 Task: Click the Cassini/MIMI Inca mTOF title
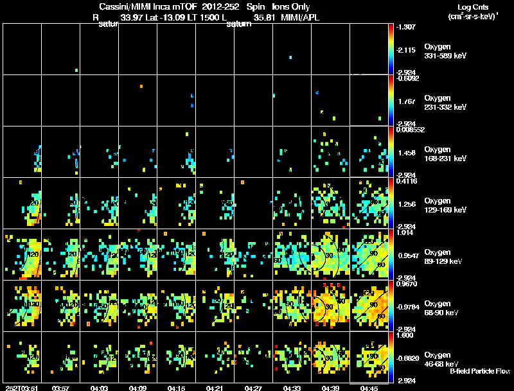148,6
